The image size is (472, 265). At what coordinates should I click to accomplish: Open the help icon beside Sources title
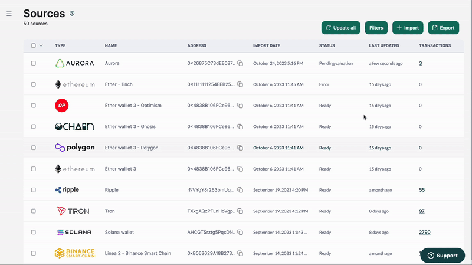click(x=72, y=13)
